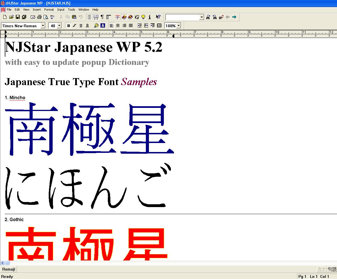Viewport: 337px width, 279px height.
Task: Toggle the popup dictionary book icon
Action: pos(124,17)
